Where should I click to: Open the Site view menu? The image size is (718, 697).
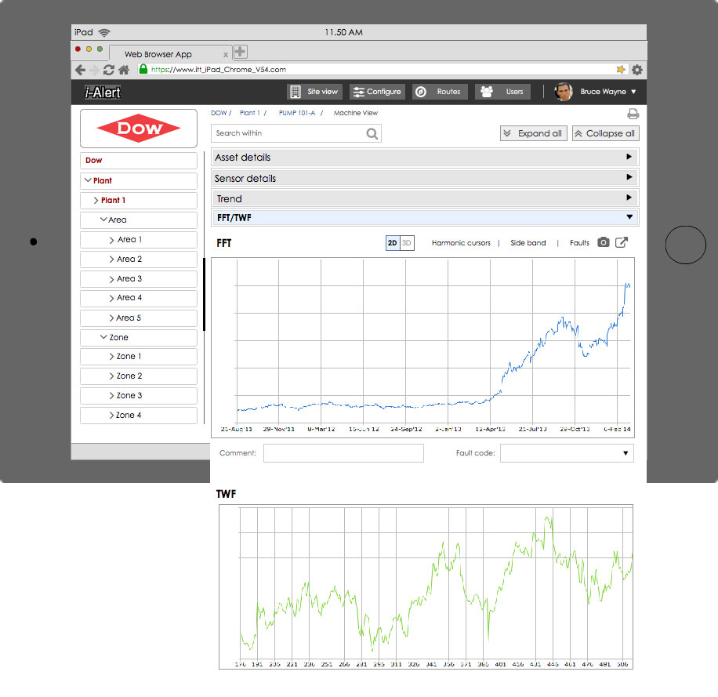click(314, 92)
